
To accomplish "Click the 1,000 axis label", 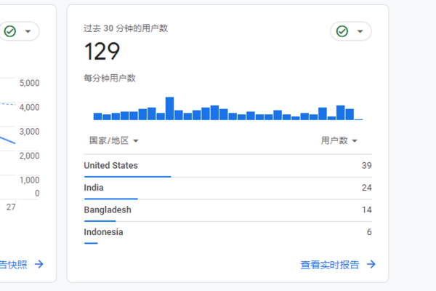I will 29,180.
